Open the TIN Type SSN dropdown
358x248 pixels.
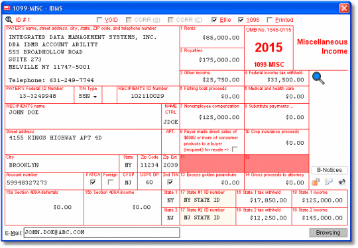click(x=88, y=96)
